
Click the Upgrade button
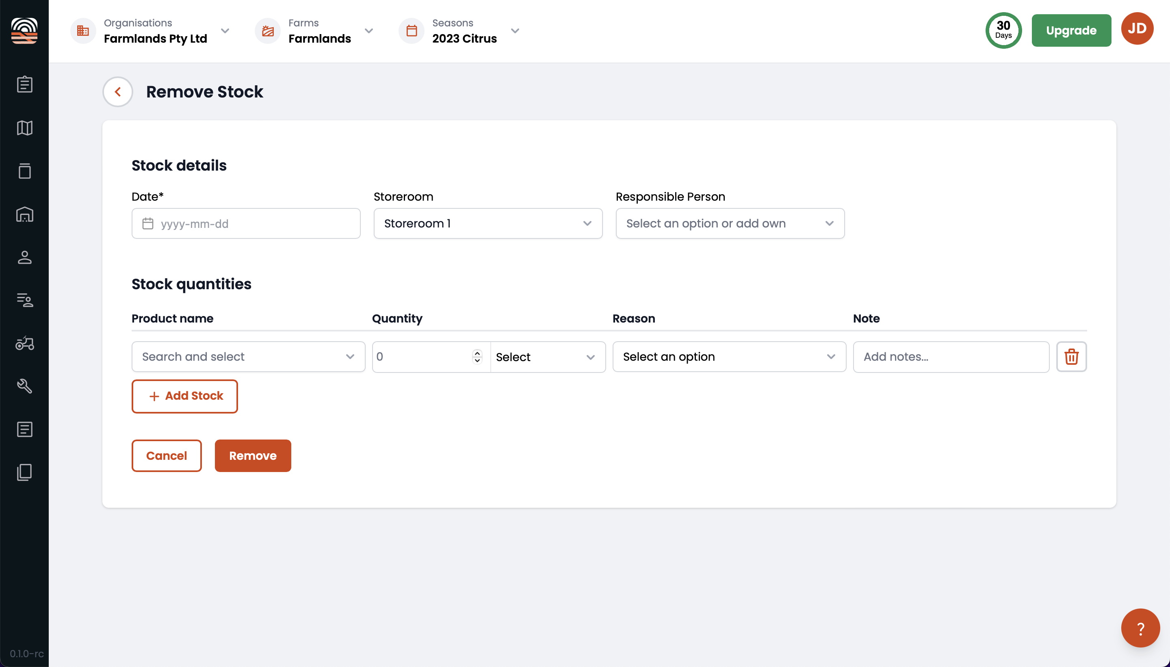[x=1071, y=30]
